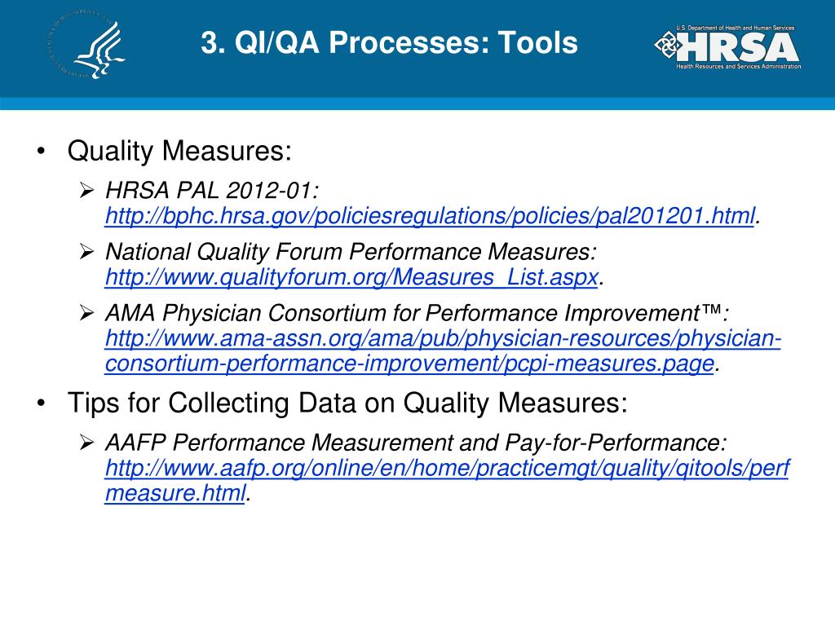
Task: Click the 'HRSA PAL 2012-01:' label text
Action: tap(211, 192)
